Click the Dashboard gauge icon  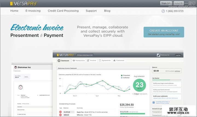(59, 61)
